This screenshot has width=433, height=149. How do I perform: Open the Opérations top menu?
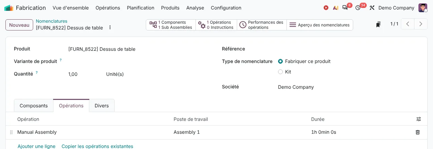pyautogui.click(x=108, y=8)
